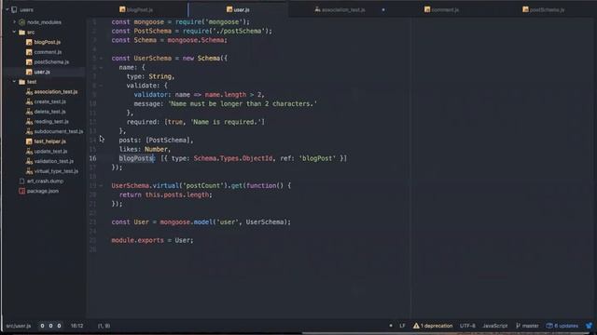597x335 pixels.
Task: Click the 16:12 cursor position indicator
Action: point(76,326)
